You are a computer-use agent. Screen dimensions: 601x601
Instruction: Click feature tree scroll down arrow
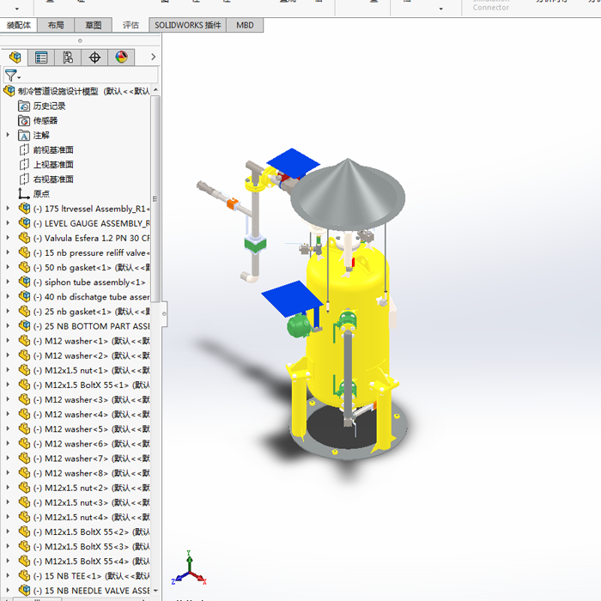(x=155, y=591)
